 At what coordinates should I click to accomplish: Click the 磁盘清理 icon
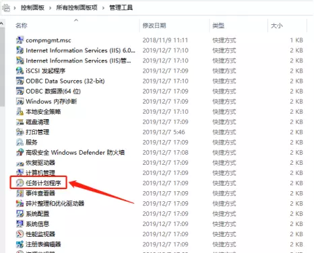tap(20, 122)
